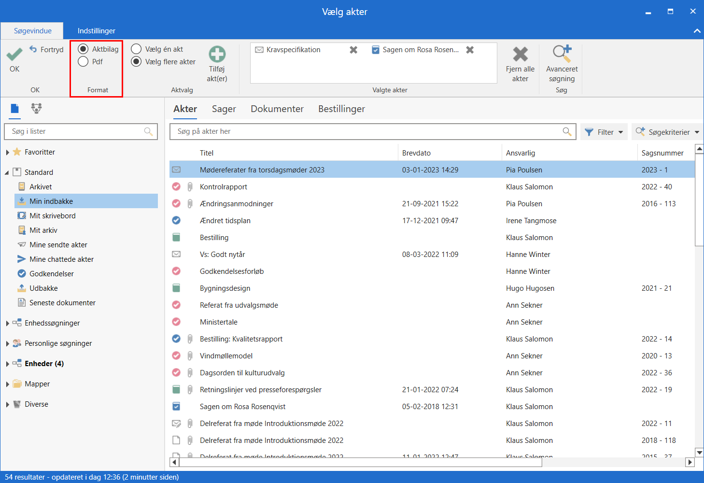Viewport: 704px width, 483px height.
Task: Open the Dokumenter tab
Action: pyautogui.click(x=277, y=109)
